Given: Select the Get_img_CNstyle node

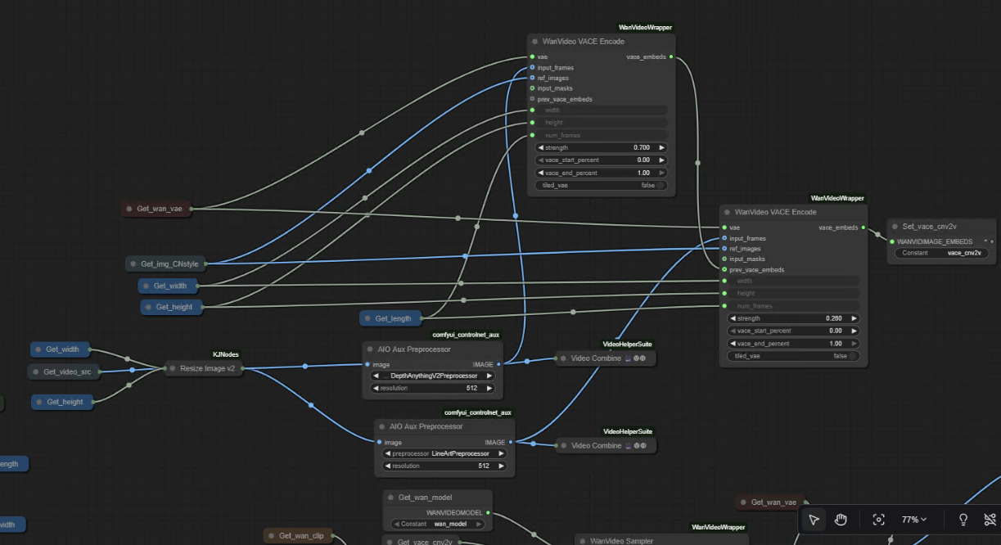Looking at the screenshot, I should tap(167, 263).
